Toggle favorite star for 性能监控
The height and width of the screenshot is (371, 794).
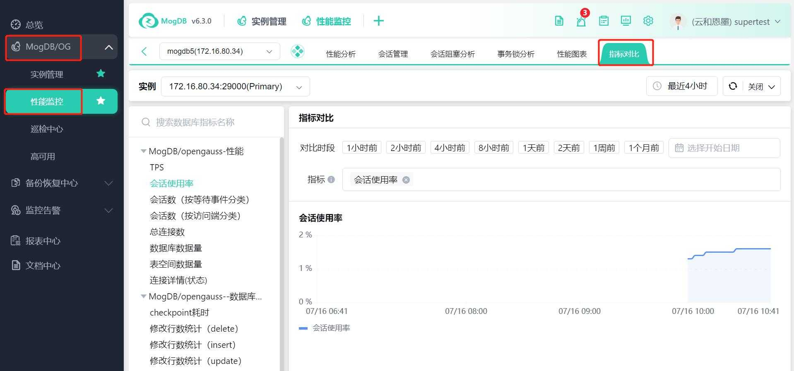pyautogui.click(x=101, y=101)
